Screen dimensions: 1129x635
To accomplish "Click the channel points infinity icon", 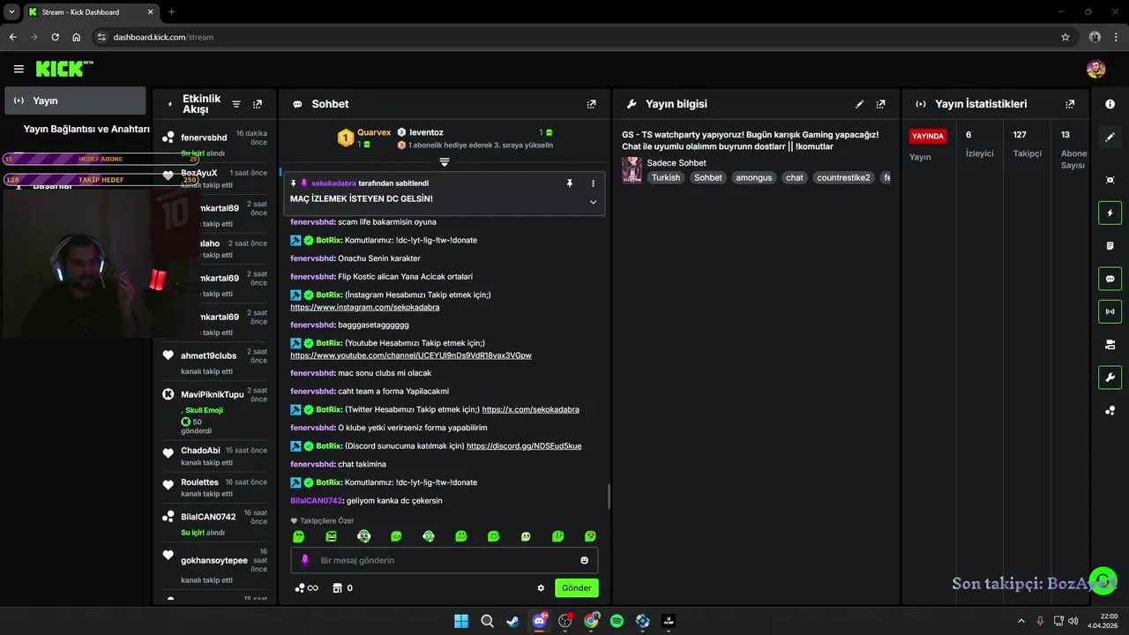I will pos(306,587).
